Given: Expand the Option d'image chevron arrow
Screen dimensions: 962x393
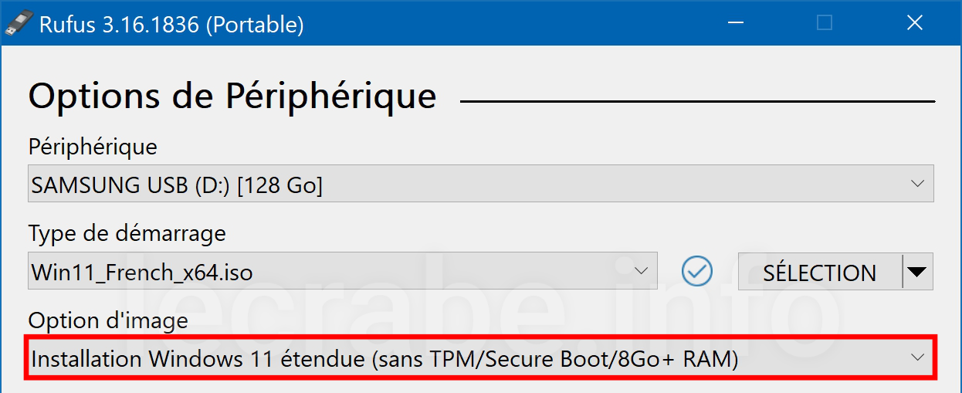Looking at the screenshot, I should [x=918, y=357].
